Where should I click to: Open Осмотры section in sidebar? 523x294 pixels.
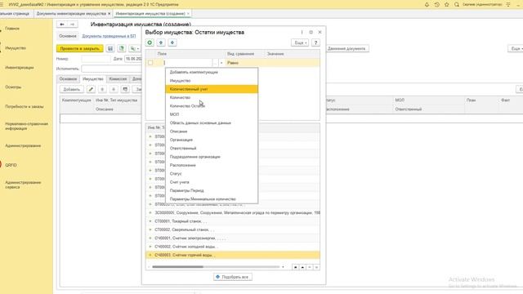pos(13,87)
